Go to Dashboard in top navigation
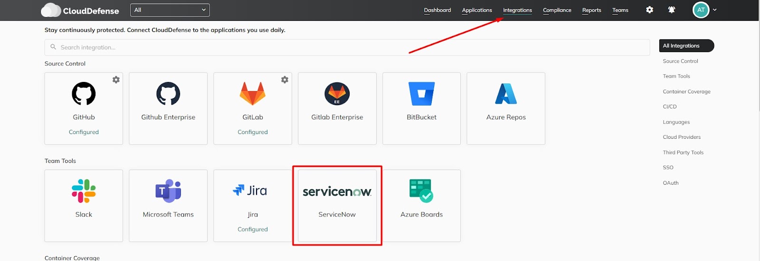Viewport: 760px width, 261px height. click(x=437, y=10)
